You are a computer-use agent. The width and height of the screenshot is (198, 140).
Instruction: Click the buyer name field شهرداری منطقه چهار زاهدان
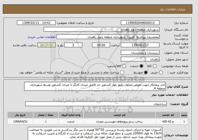(x=101, y=29)
